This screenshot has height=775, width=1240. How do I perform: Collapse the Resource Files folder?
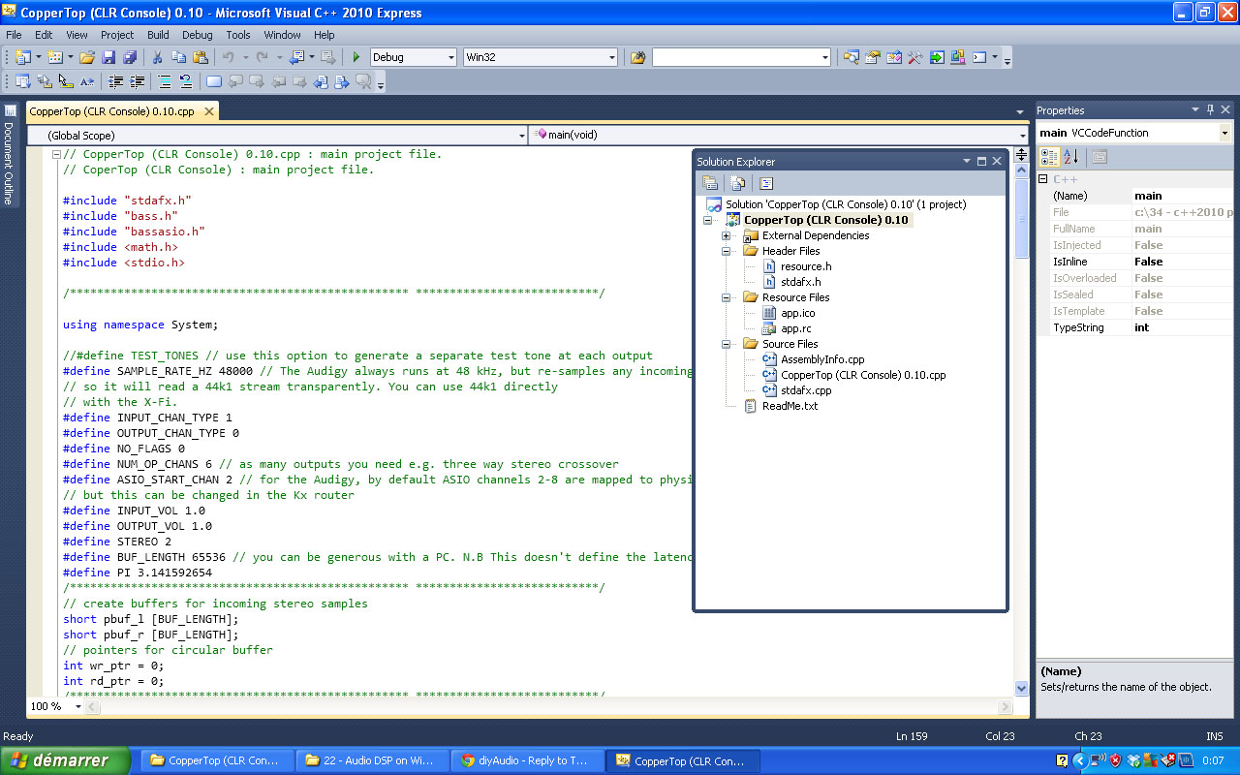click(727, 297)
